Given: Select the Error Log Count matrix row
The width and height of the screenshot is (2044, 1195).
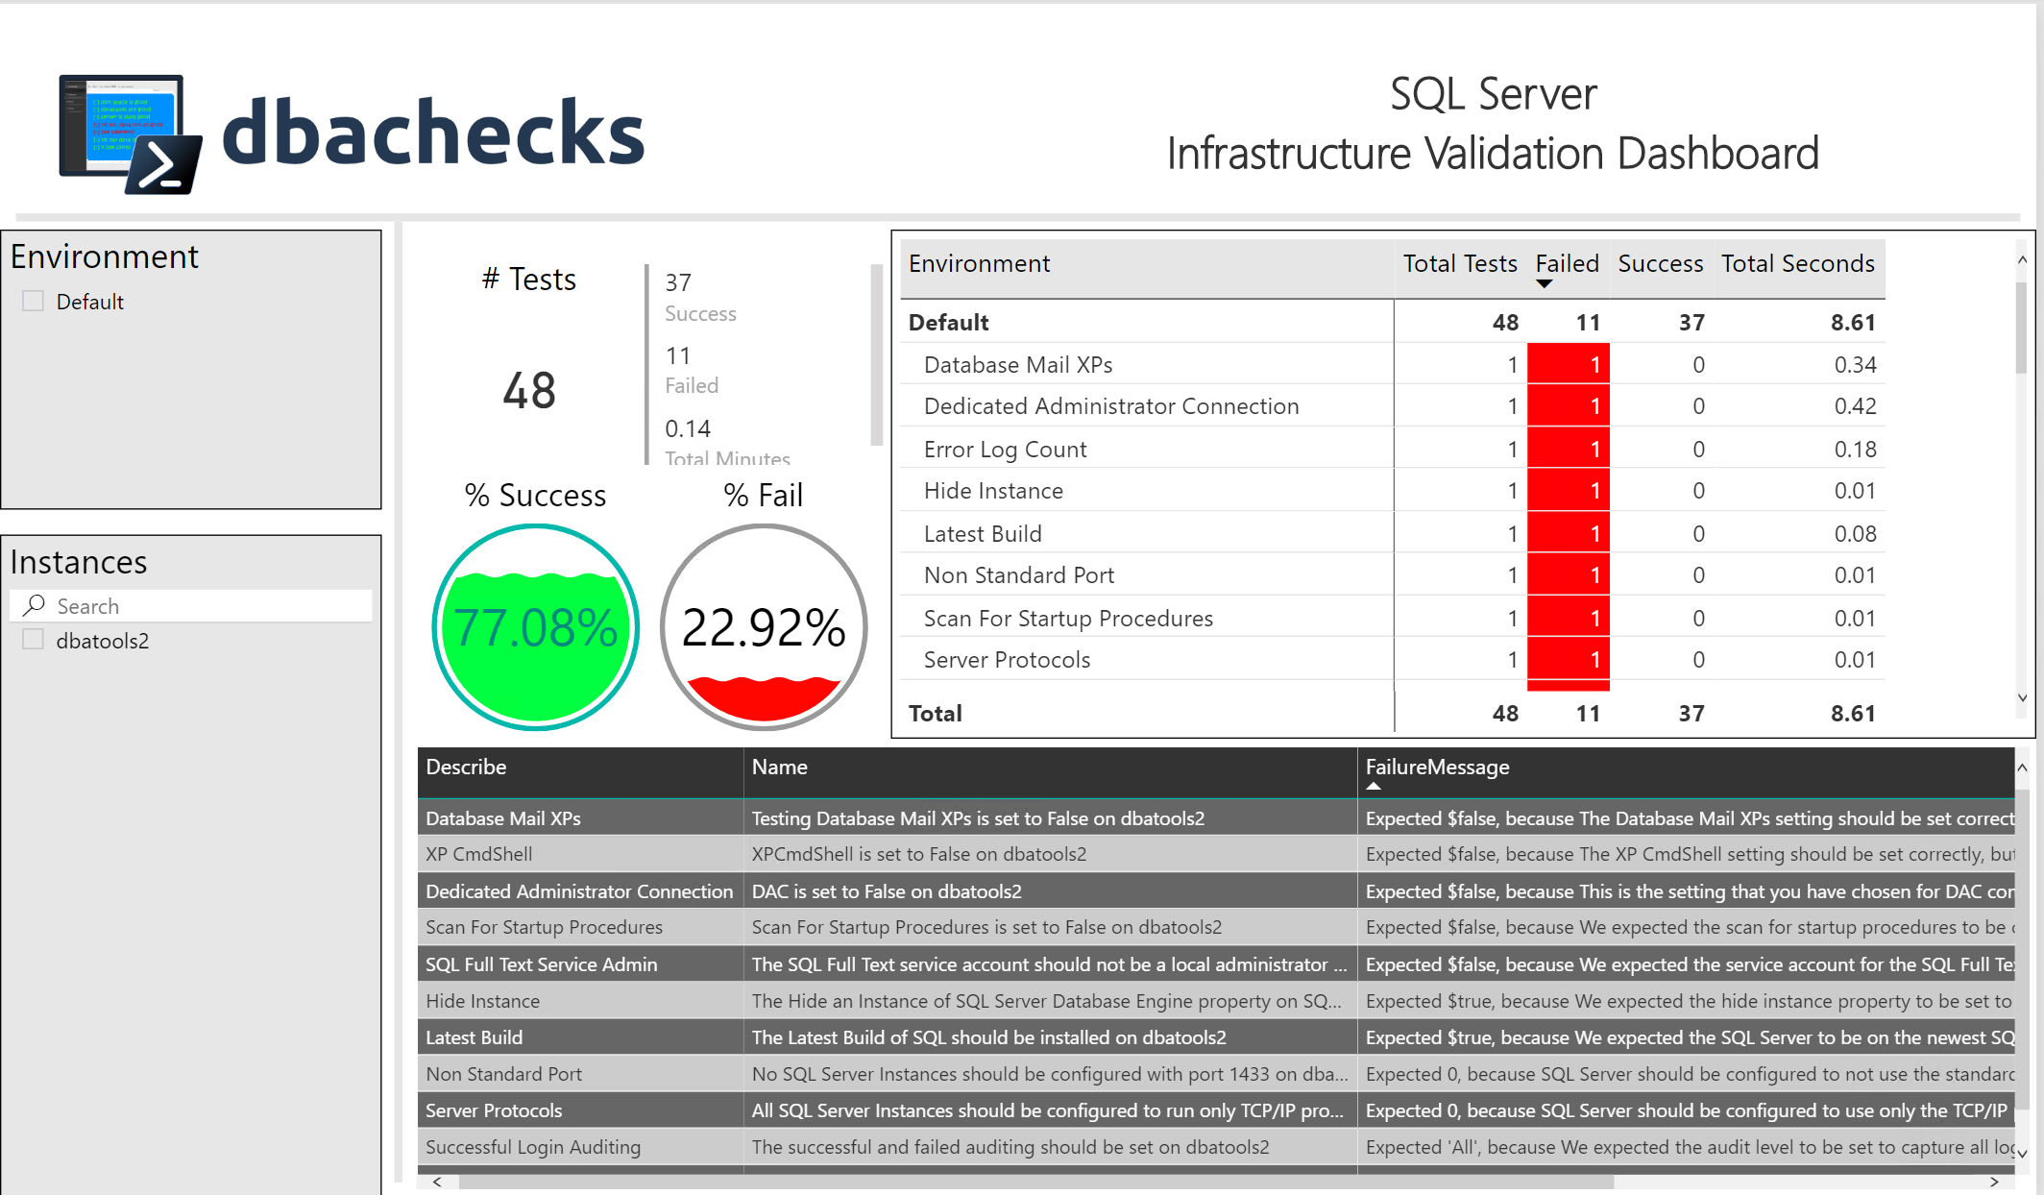Looking at the screenshot, I should [x=1392, y=449].
